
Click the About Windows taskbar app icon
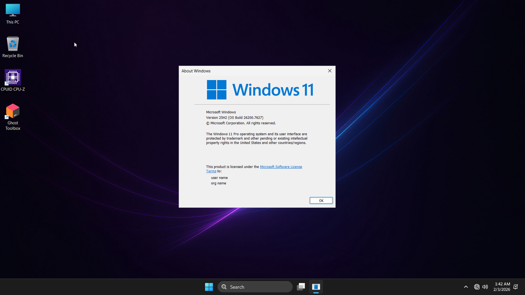coord(316,287)
